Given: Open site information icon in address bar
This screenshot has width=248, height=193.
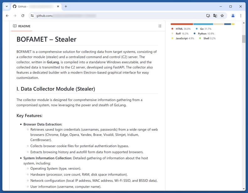Looking at the screenshot, I should pyautogui.click(x=32, y=16).
